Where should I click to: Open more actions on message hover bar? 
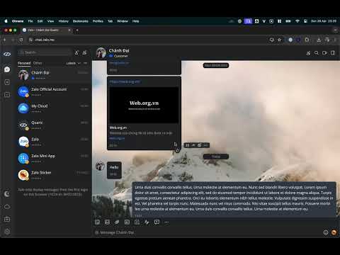[205, 145]
